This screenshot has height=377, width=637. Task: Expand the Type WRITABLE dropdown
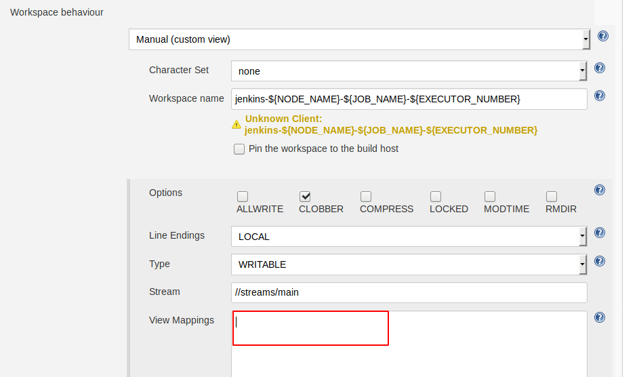click(x=409, y=264)
